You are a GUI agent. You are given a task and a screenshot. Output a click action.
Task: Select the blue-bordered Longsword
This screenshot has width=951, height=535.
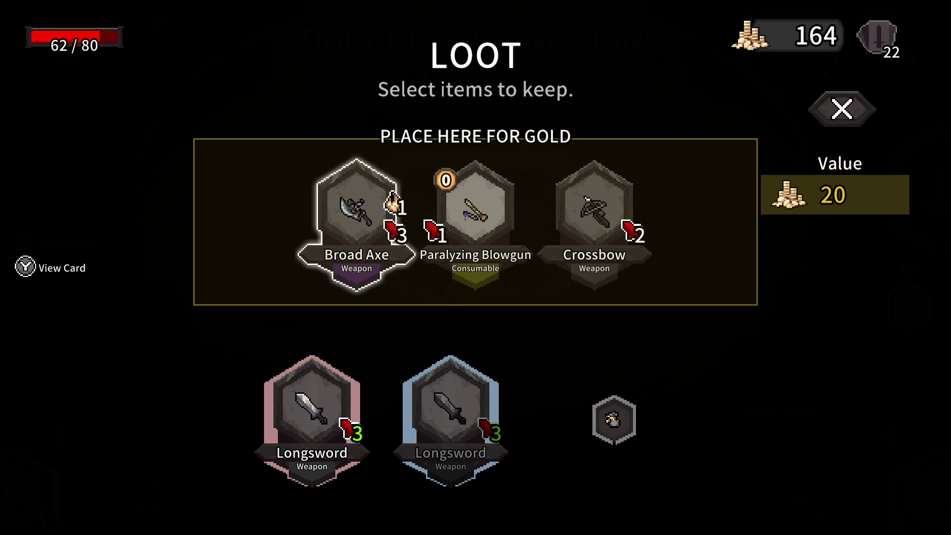click(451, 421)
